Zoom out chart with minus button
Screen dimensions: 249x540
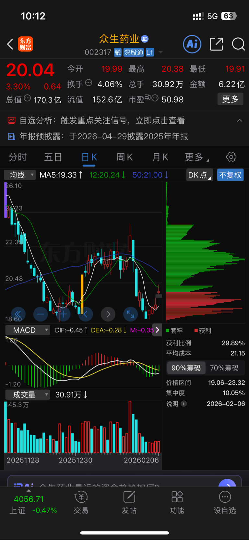(x=41, y=314)
